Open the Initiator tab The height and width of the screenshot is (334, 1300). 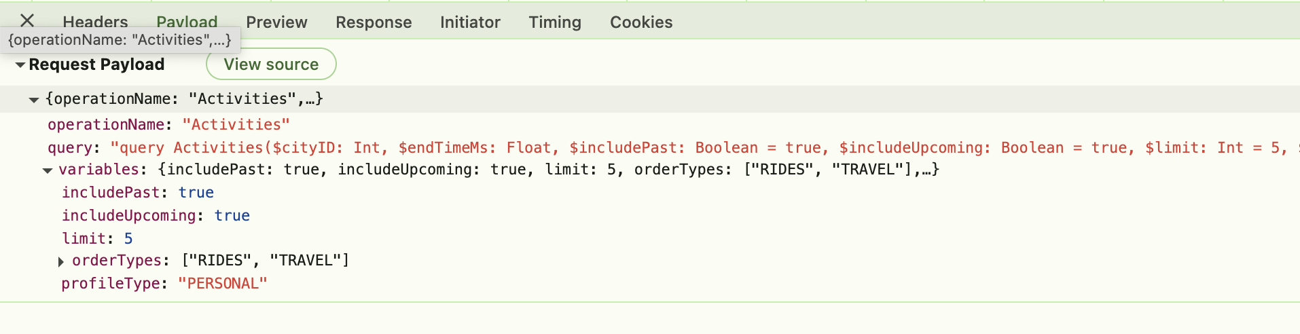pos(470,22)
